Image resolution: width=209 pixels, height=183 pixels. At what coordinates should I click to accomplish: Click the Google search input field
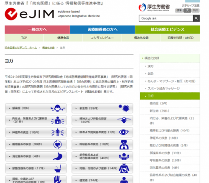coord(166,18)
